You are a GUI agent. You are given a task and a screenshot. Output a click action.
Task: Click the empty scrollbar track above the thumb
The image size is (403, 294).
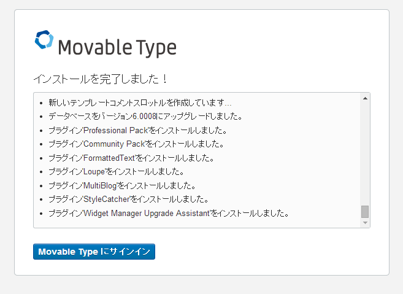click(365, 153)
